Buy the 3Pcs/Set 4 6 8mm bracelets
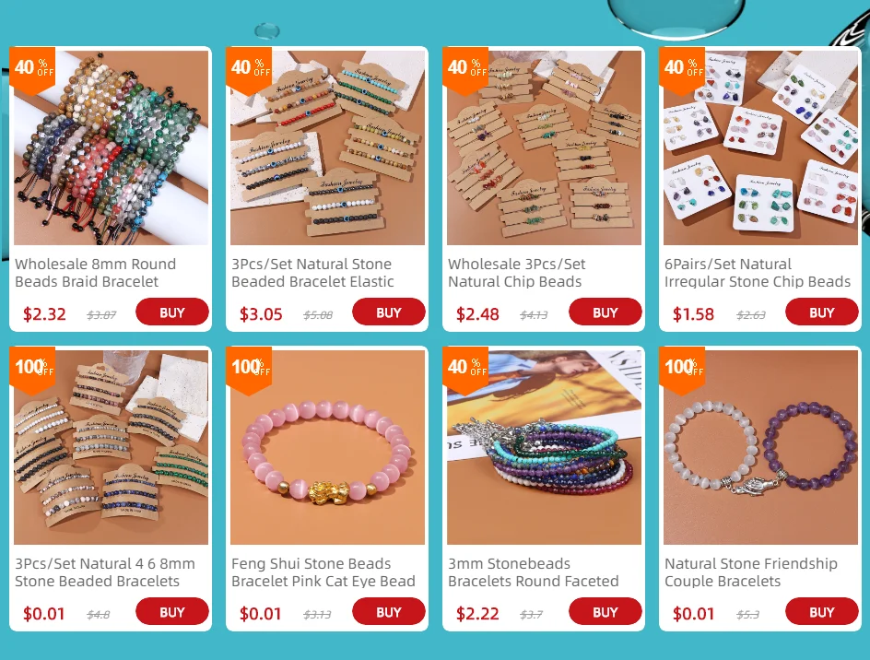This screenshot has height=660, width=870. coord(172,612)
